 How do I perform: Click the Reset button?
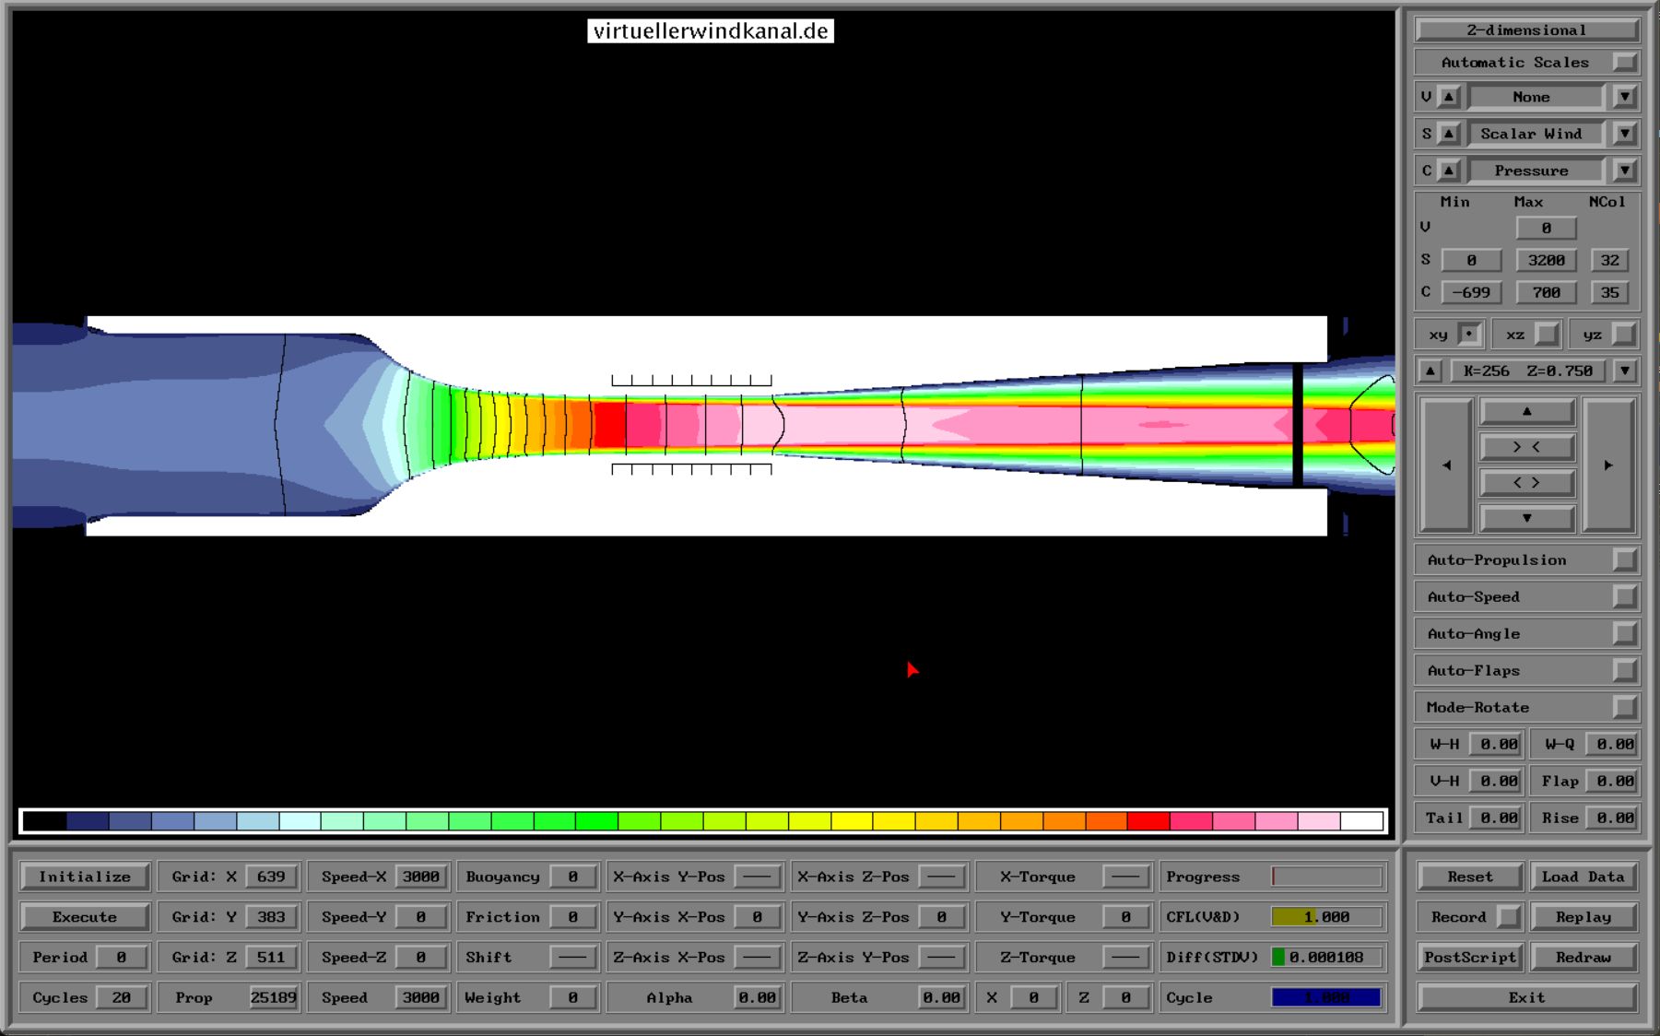[x=1469, y=877]
